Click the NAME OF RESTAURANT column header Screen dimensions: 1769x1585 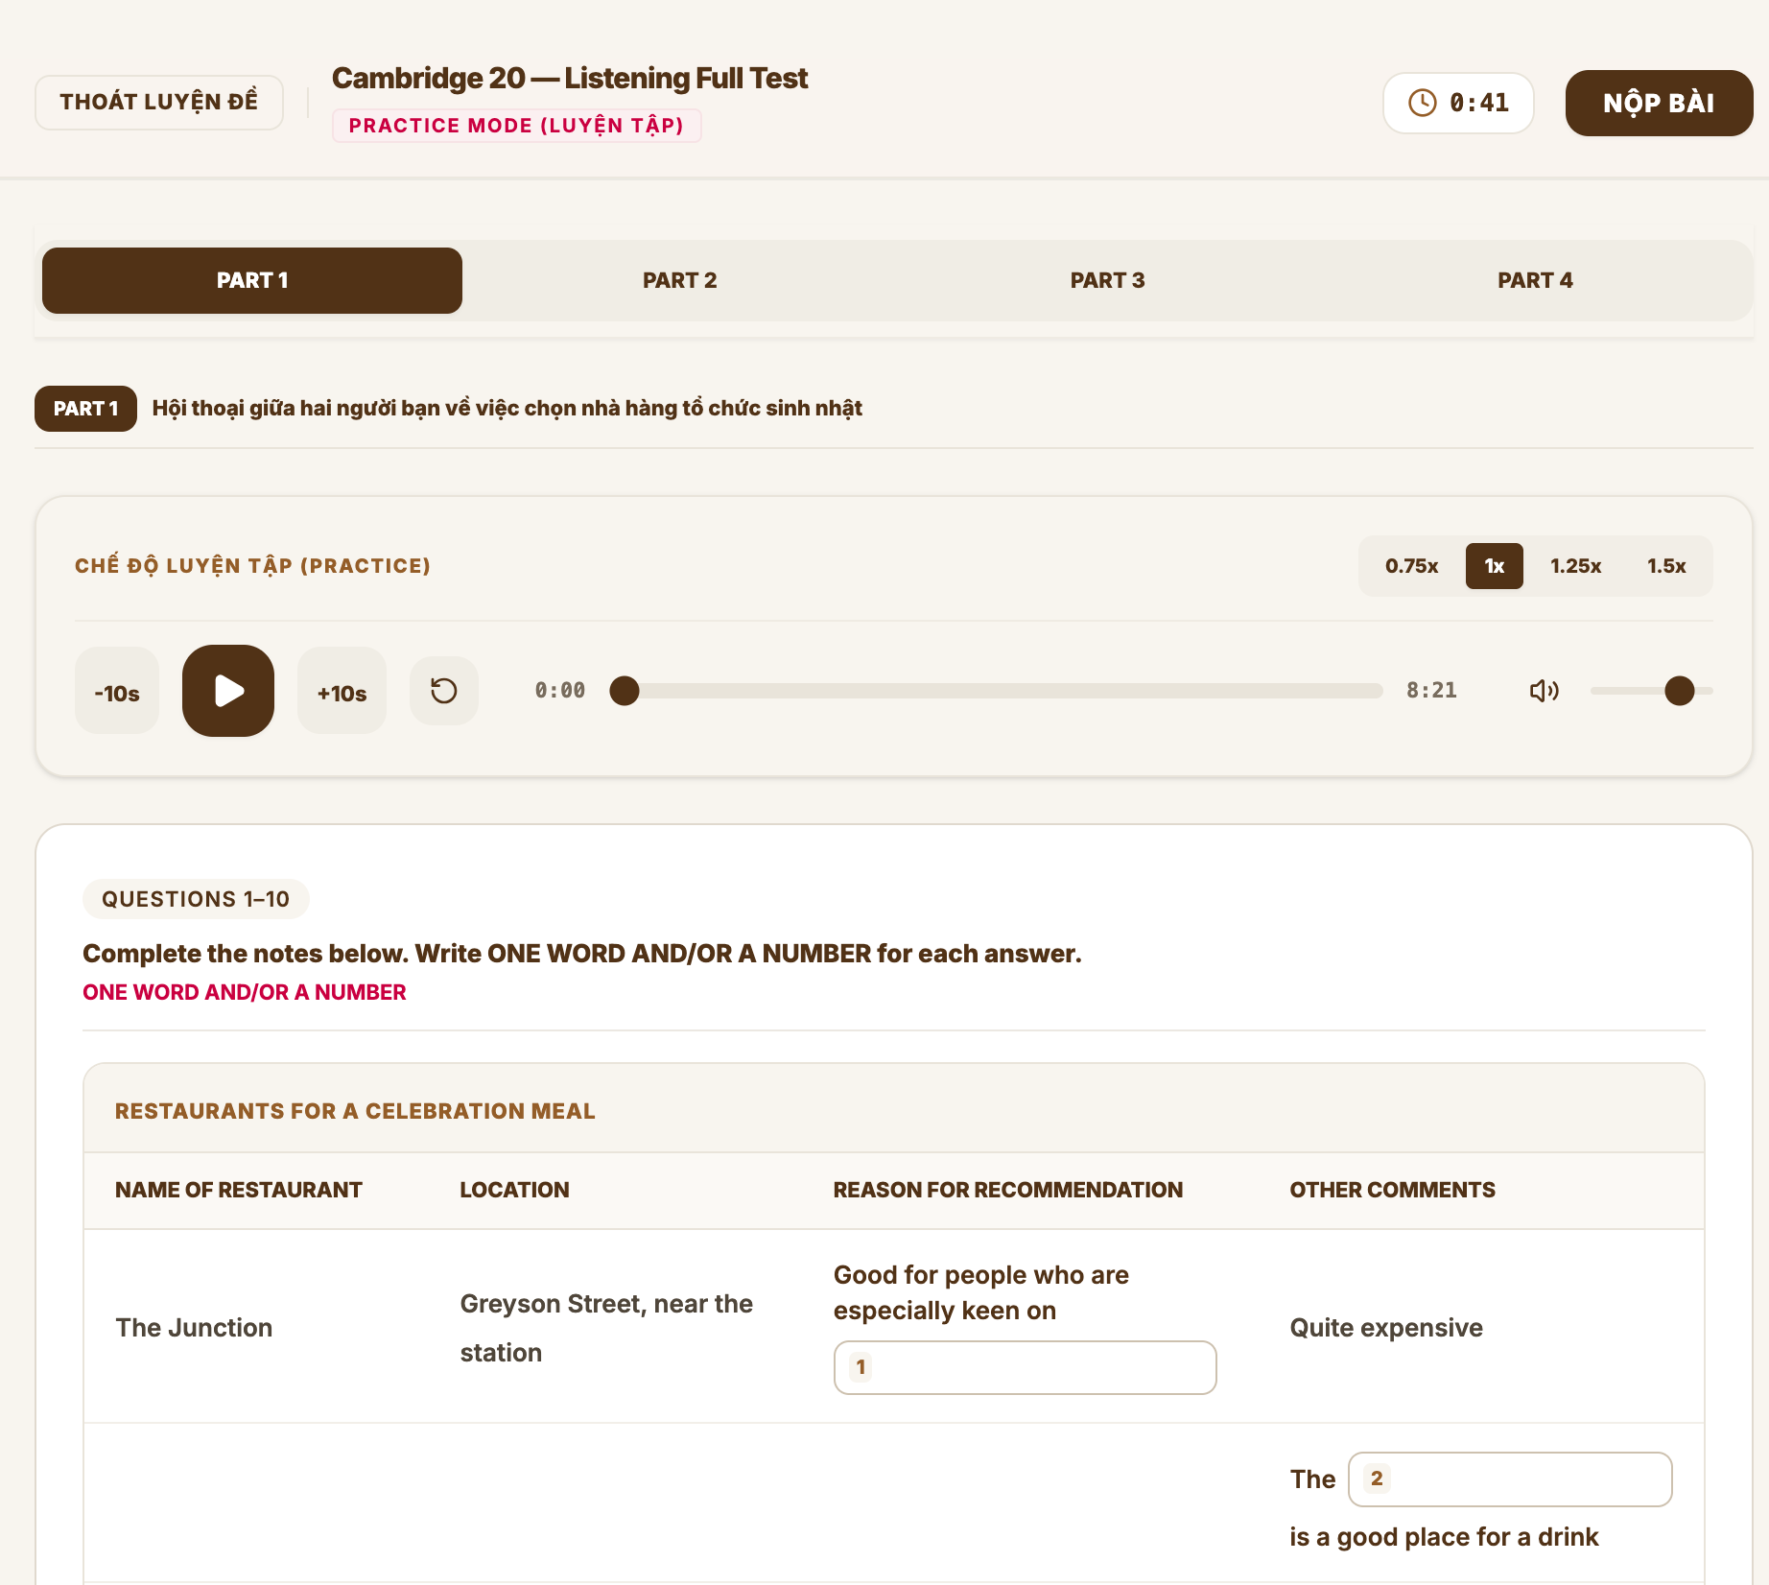pyautogui.click(x=239, y=1190)
